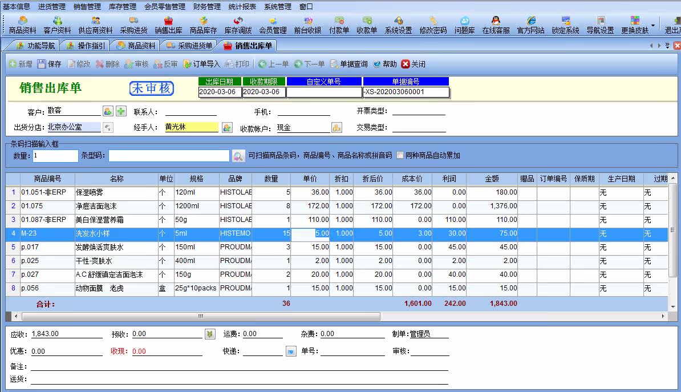Click 预收 picker icon
This screenshot has width=681, height=392.
coord(210,334)
